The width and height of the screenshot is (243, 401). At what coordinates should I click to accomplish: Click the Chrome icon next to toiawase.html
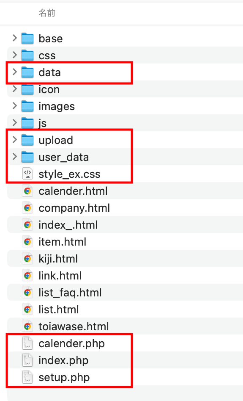click(x=27, y=326)
